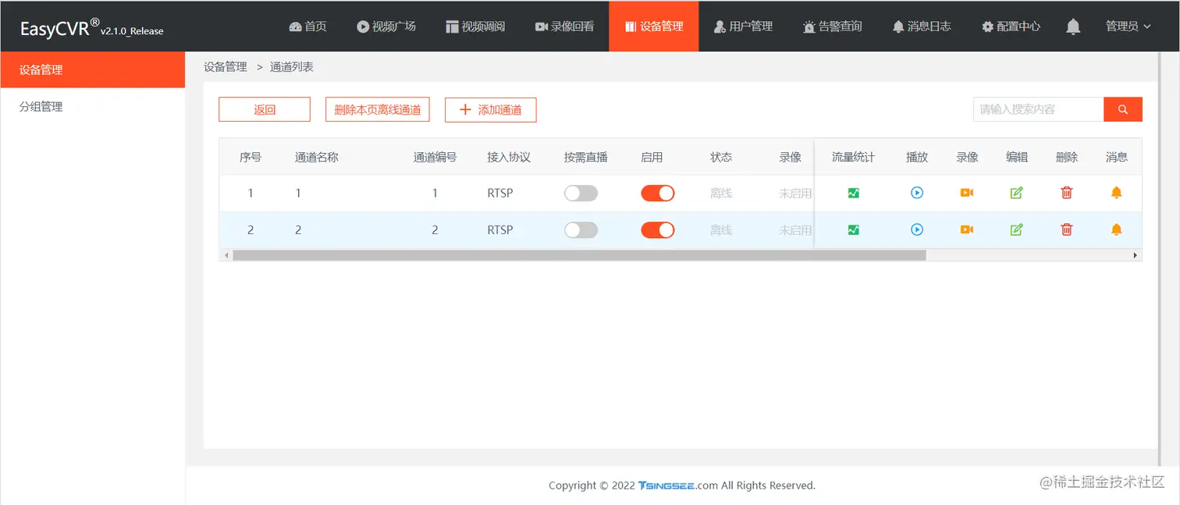Click 离线 status in row 2
1180x505 pixels.
pyautogui.click(x=721, y=229)
